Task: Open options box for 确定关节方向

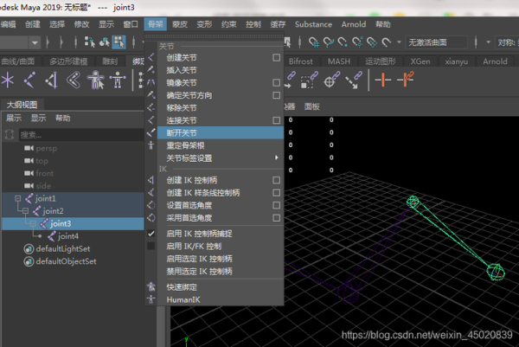Action: point(277,95)
